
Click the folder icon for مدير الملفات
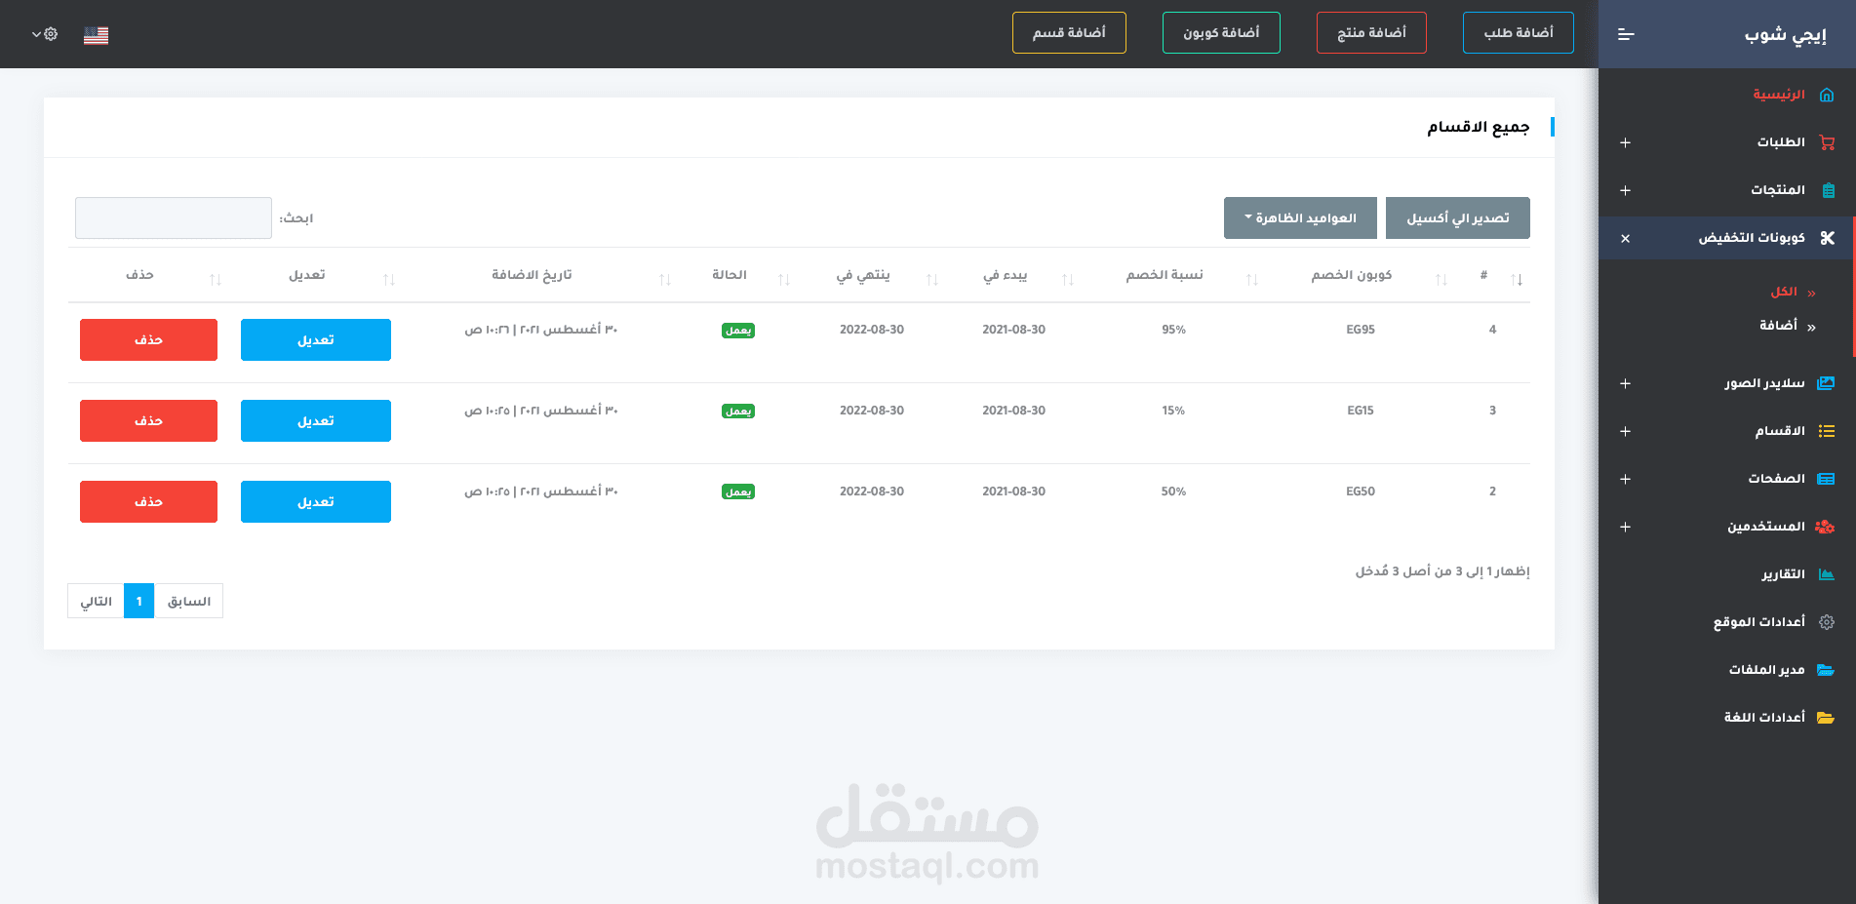click(x=1826, y=670)
